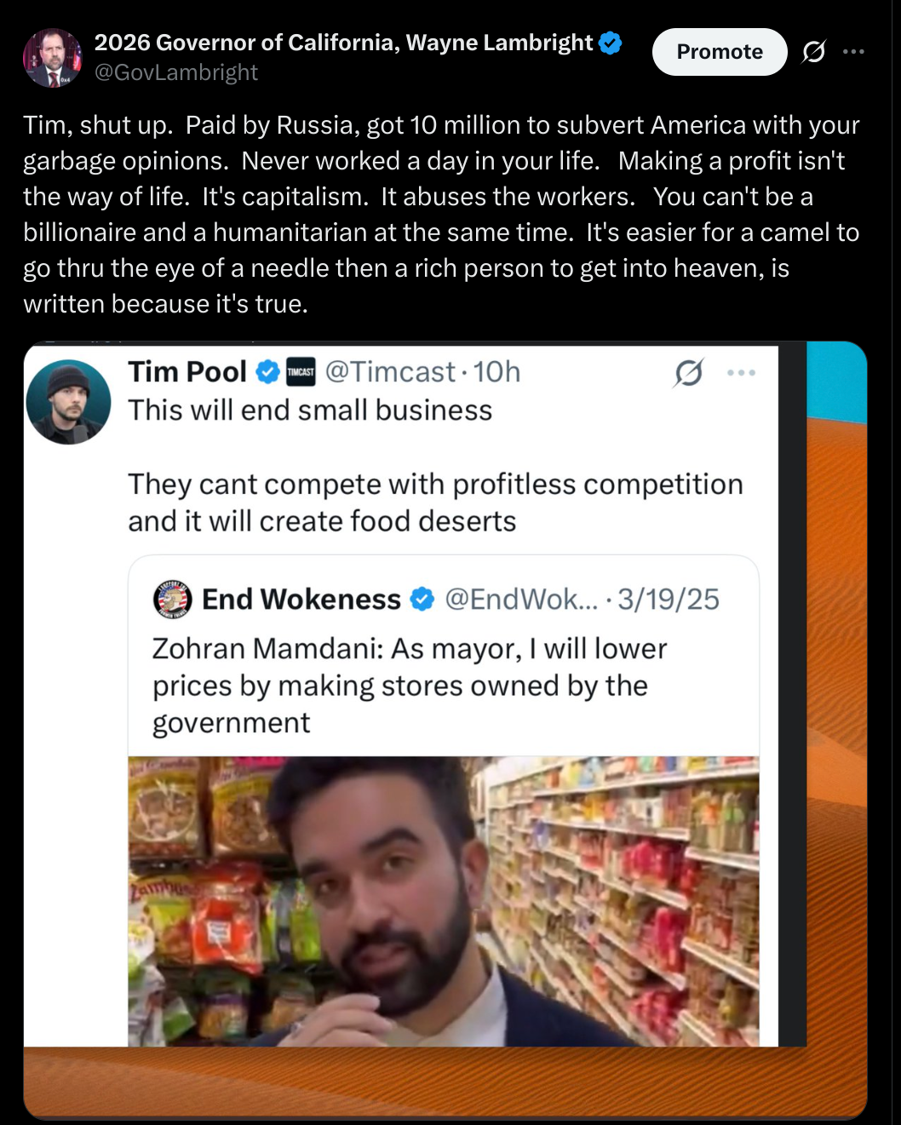Click the Grok icon in Tim Pool's post
Image resolution: width=901 pixels, height=1125 pixels.
688,373
